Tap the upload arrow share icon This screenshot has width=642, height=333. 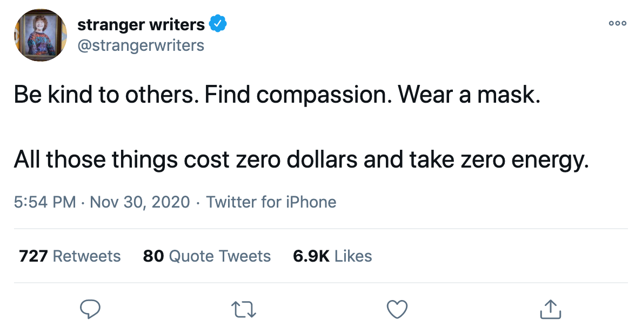click(x=550, y=309)
